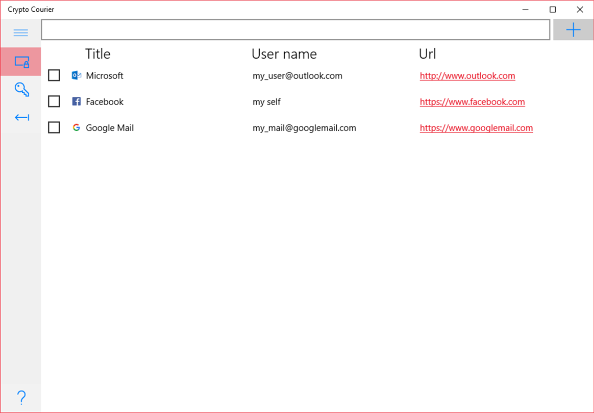Screen dimensions: 594x413
Task: Click the Google logo icon
Action: coord(77,127)
